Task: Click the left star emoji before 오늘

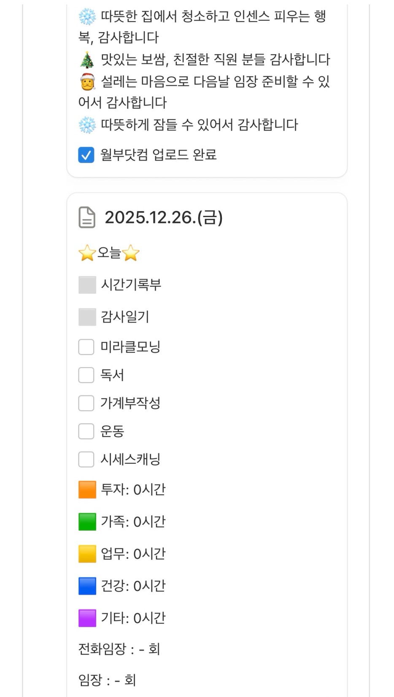Action: [87, 253]
